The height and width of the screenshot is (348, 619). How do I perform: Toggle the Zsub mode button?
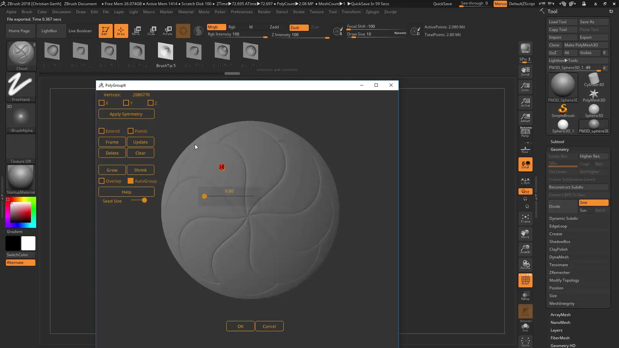click(299, 27)
